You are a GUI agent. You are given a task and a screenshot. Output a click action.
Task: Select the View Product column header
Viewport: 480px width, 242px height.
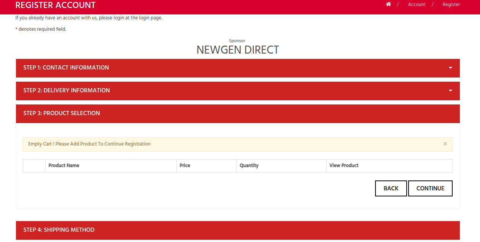coord(390,166)
